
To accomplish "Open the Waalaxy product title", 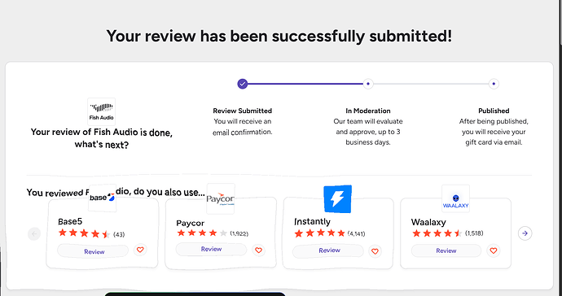I will [428, 222].
